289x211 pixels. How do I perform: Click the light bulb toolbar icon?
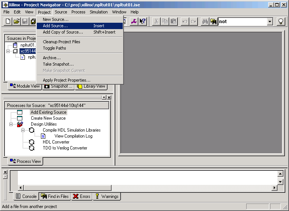(x=281, y=22)
